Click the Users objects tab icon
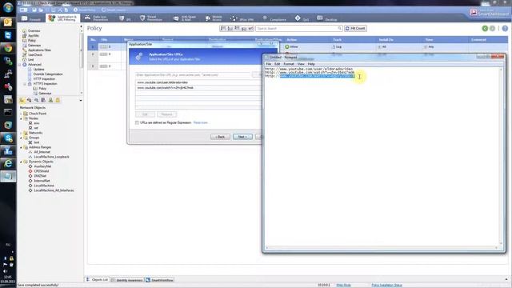This screenshot has height=288, width=512. click(50, 100)
